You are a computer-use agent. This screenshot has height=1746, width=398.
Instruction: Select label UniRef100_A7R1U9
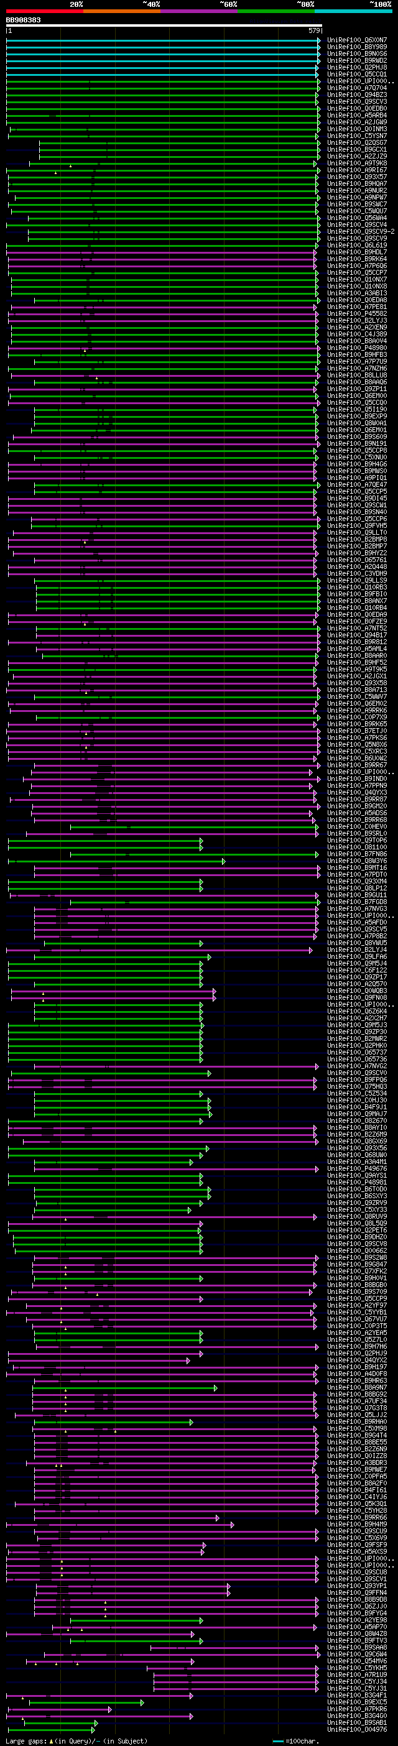coord(358,1675)
